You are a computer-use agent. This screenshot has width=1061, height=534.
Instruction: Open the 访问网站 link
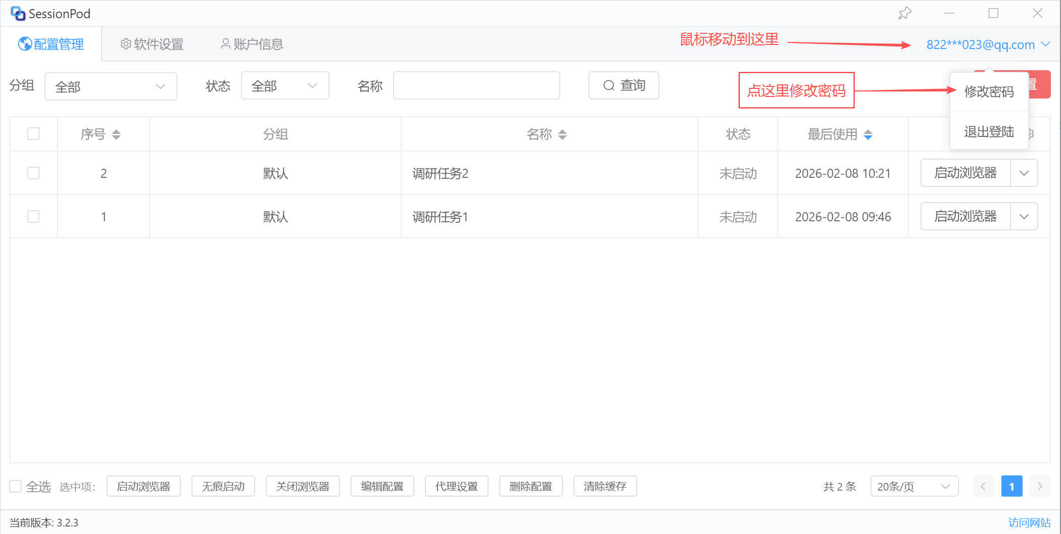tap(1029, 522)
